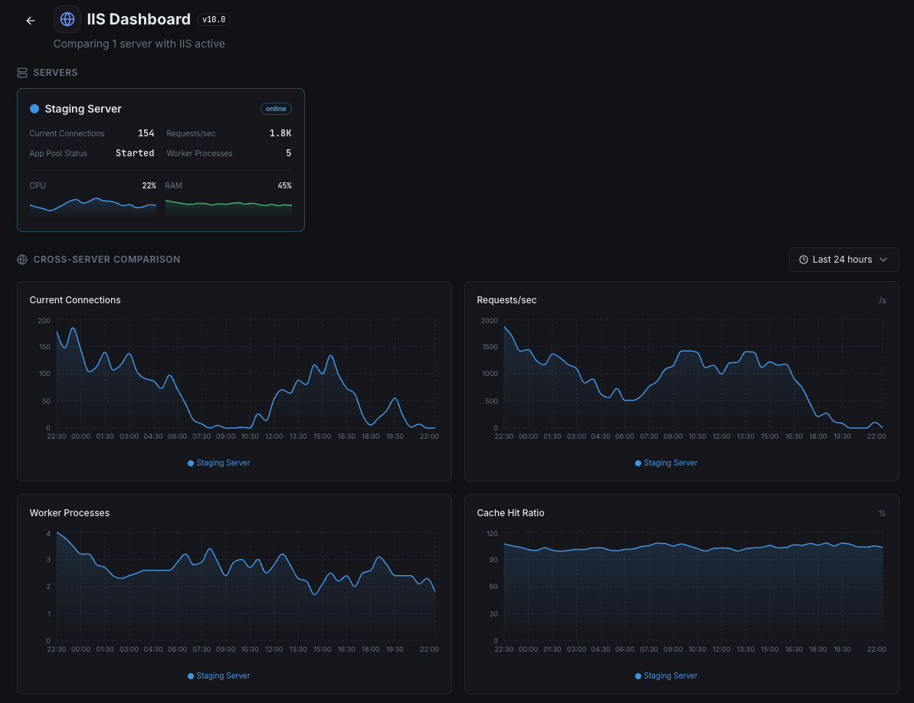914x703 pixels.
Task: Click the Servers section icon
Action: click(x=22, y=73)
